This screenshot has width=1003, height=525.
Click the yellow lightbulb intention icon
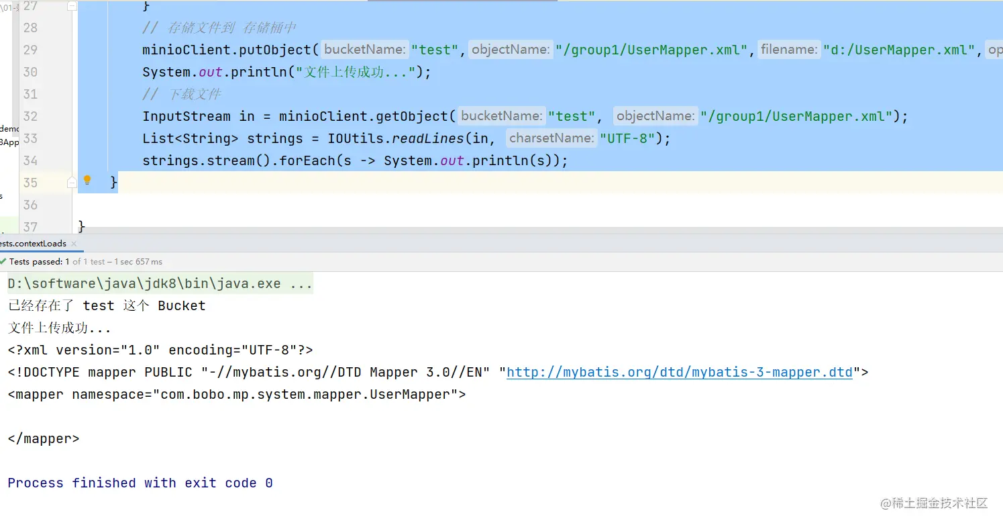[87, 181]
